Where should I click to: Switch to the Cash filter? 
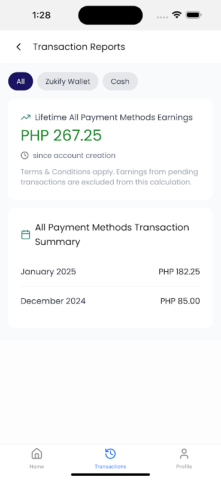(120, 82)
